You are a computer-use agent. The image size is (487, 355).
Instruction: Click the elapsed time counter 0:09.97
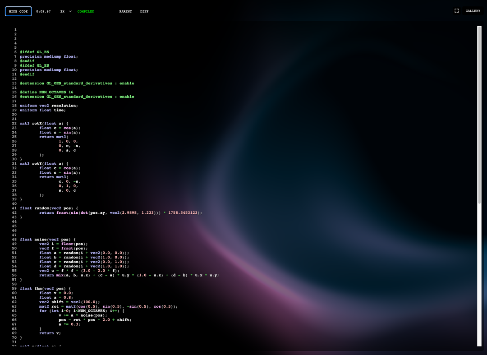(43, 11)
